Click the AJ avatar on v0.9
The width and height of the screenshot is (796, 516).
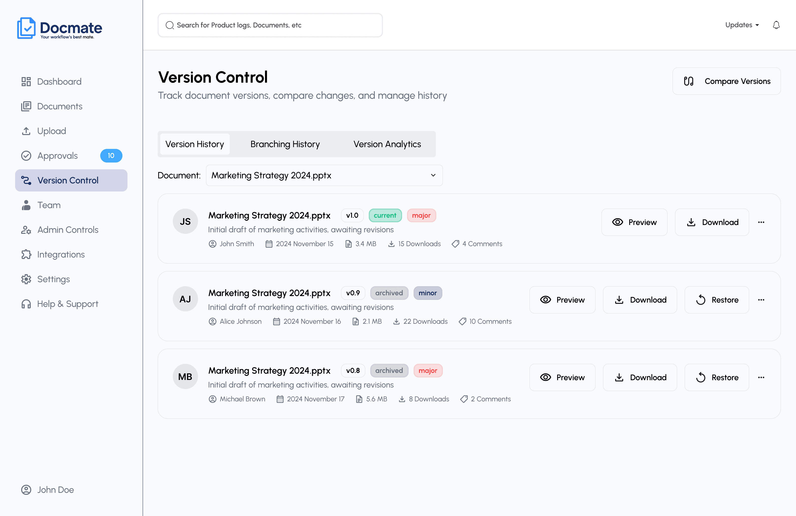pos(185,299)
